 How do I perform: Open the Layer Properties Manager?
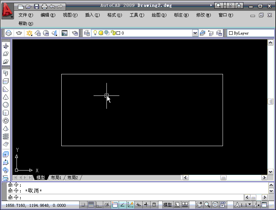(87, 33)
